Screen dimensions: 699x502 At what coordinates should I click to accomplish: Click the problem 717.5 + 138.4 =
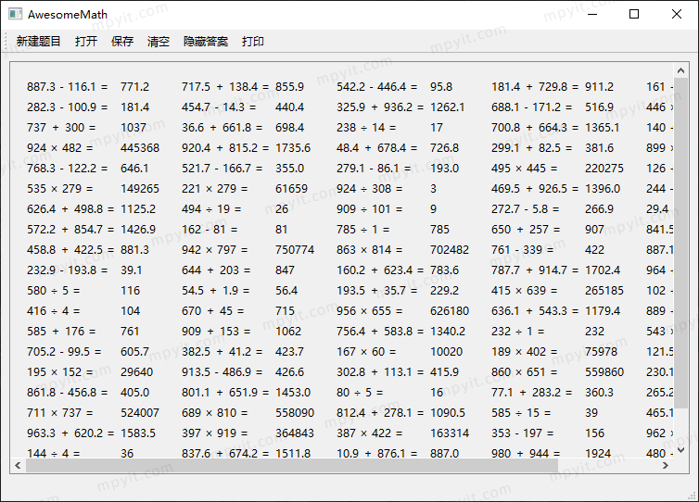pos(225,87)
